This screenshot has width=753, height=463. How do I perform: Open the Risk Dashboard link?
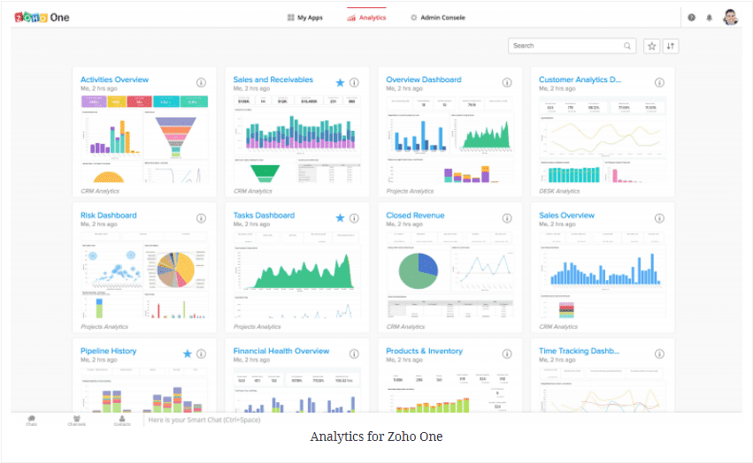[x=109, y=216]
